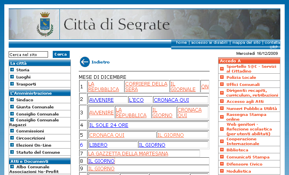
Task: Open IL GIORNO link for day 8
Action: (x=101, y=161)
